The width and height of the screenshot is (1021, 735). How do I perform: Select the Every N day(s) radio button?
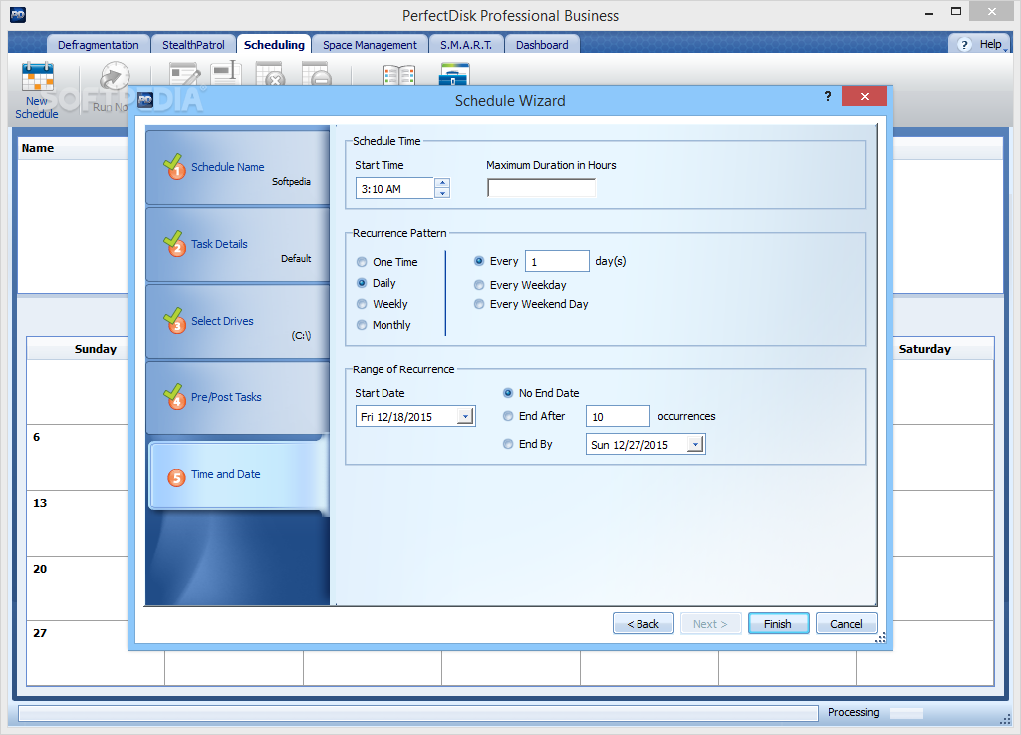(x=479, y=260)
